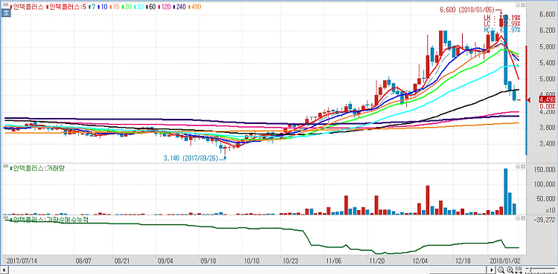The width and height of the screenshot is (558, 274).
Task: Click the red current-price arrow marker on axis
Action: click(x=528, y=100)
